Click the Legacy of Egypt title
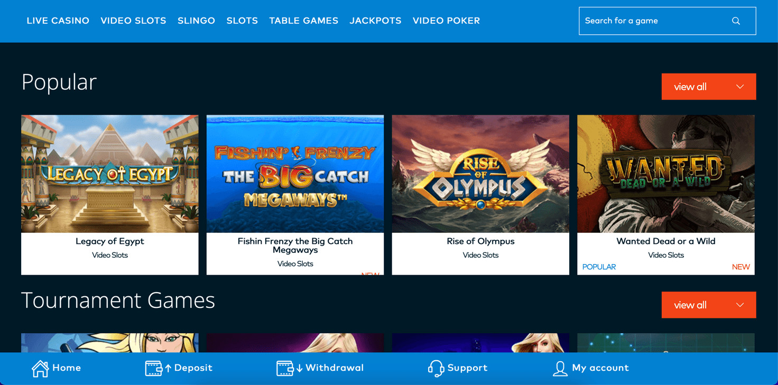778x385 pixels. pos(110,241)
